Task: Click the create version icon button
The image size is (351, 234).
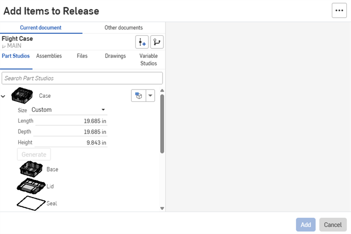Action: (x=142, y=42)
